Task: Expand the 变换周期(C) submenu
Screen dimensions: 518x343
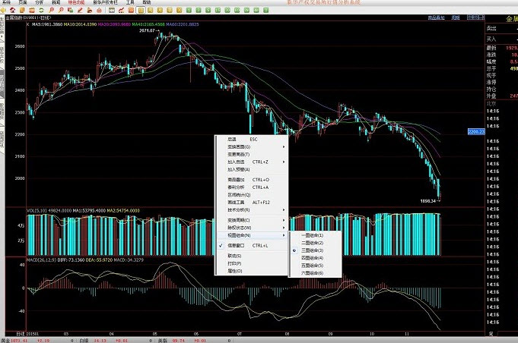Action: tap(252, 220)
